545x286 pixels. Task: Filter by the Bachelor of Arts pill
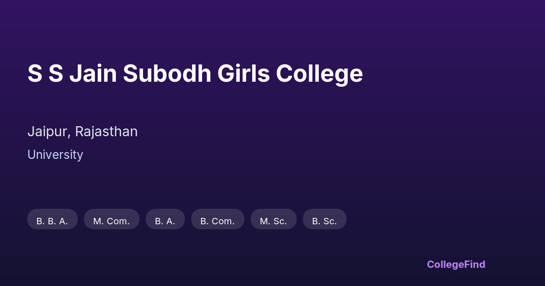point(165,219)
